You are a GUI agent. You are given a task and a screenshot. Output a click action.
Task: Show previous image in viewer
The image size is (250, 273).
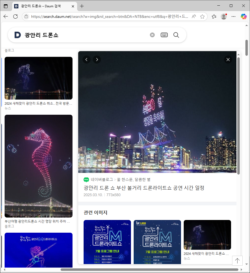(x=87, y=60)
